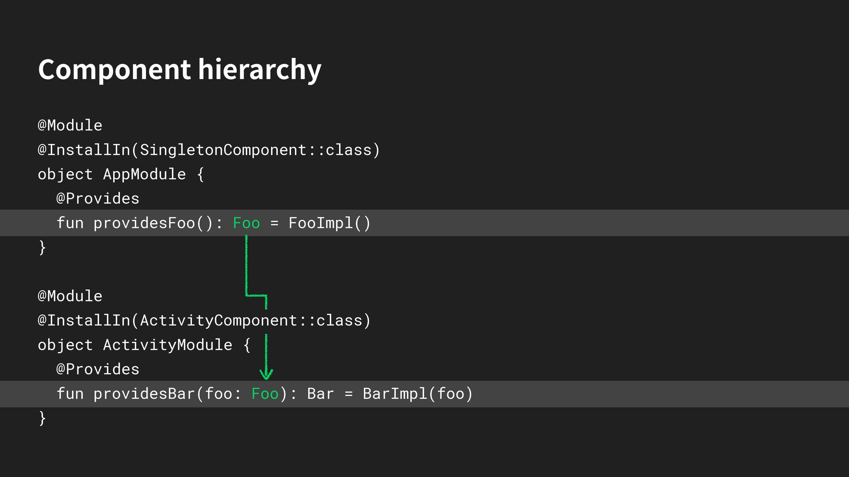The height and width of the screenshot is (477, 849).
Task: Click the green Foo parameter type in providesBar
Action: pos(265,394)
